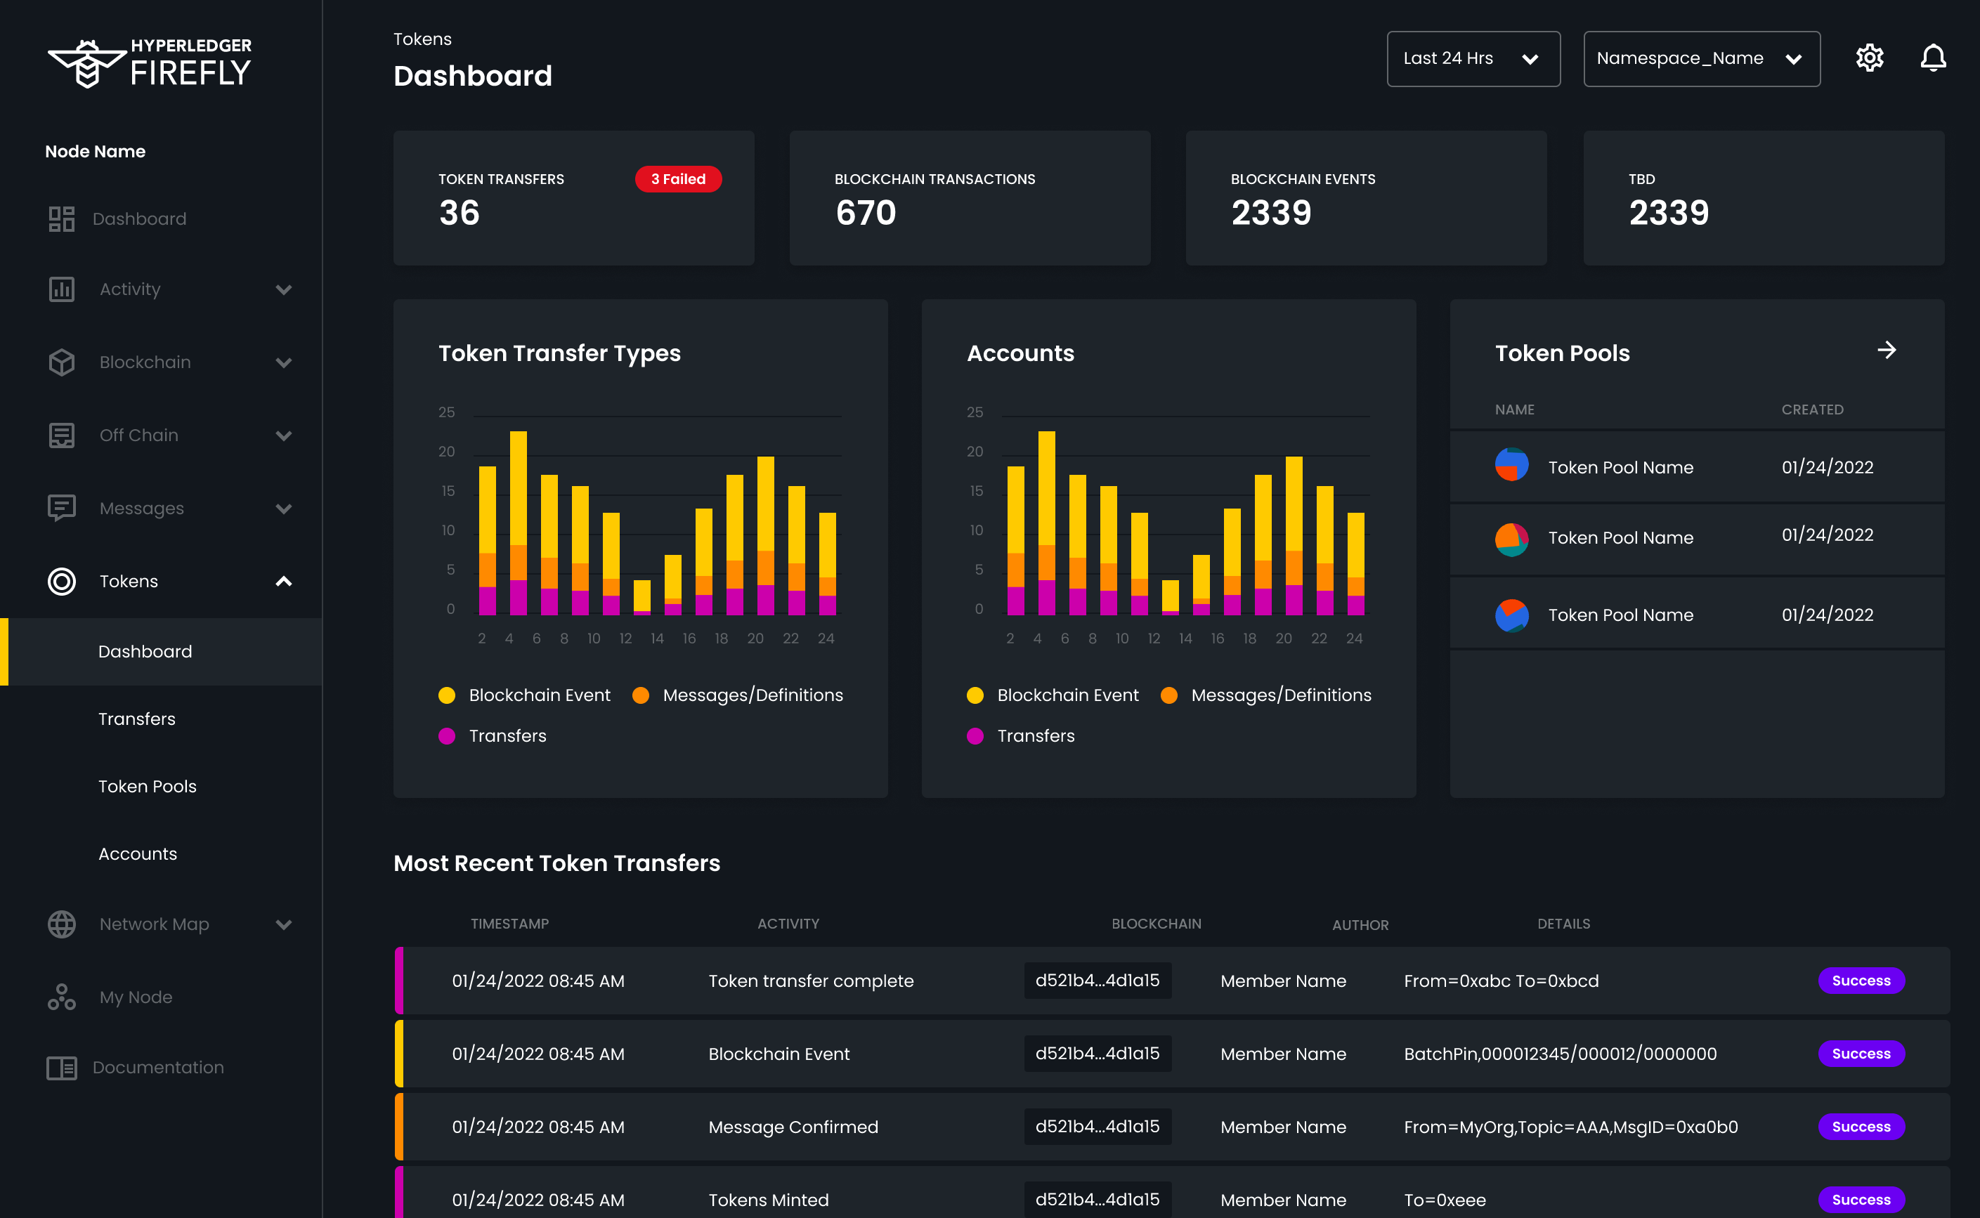Select Transfers under Tokens menu
Viewport: 1980px width, 1218px height.
(137, 719)
